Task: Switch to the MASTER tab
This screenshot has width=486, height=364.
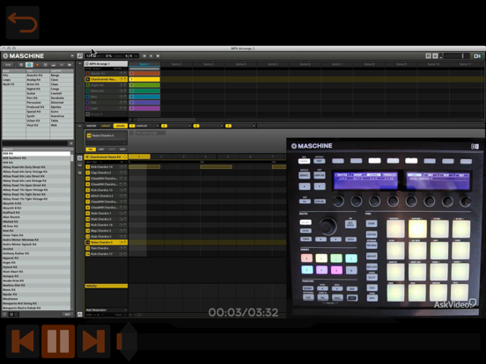Action: coord(92,126)
